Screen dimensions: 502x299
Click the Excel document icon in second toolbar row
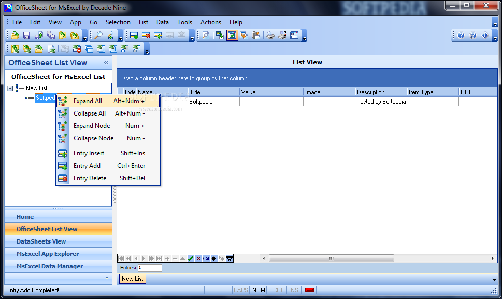[x=51, y=49]
